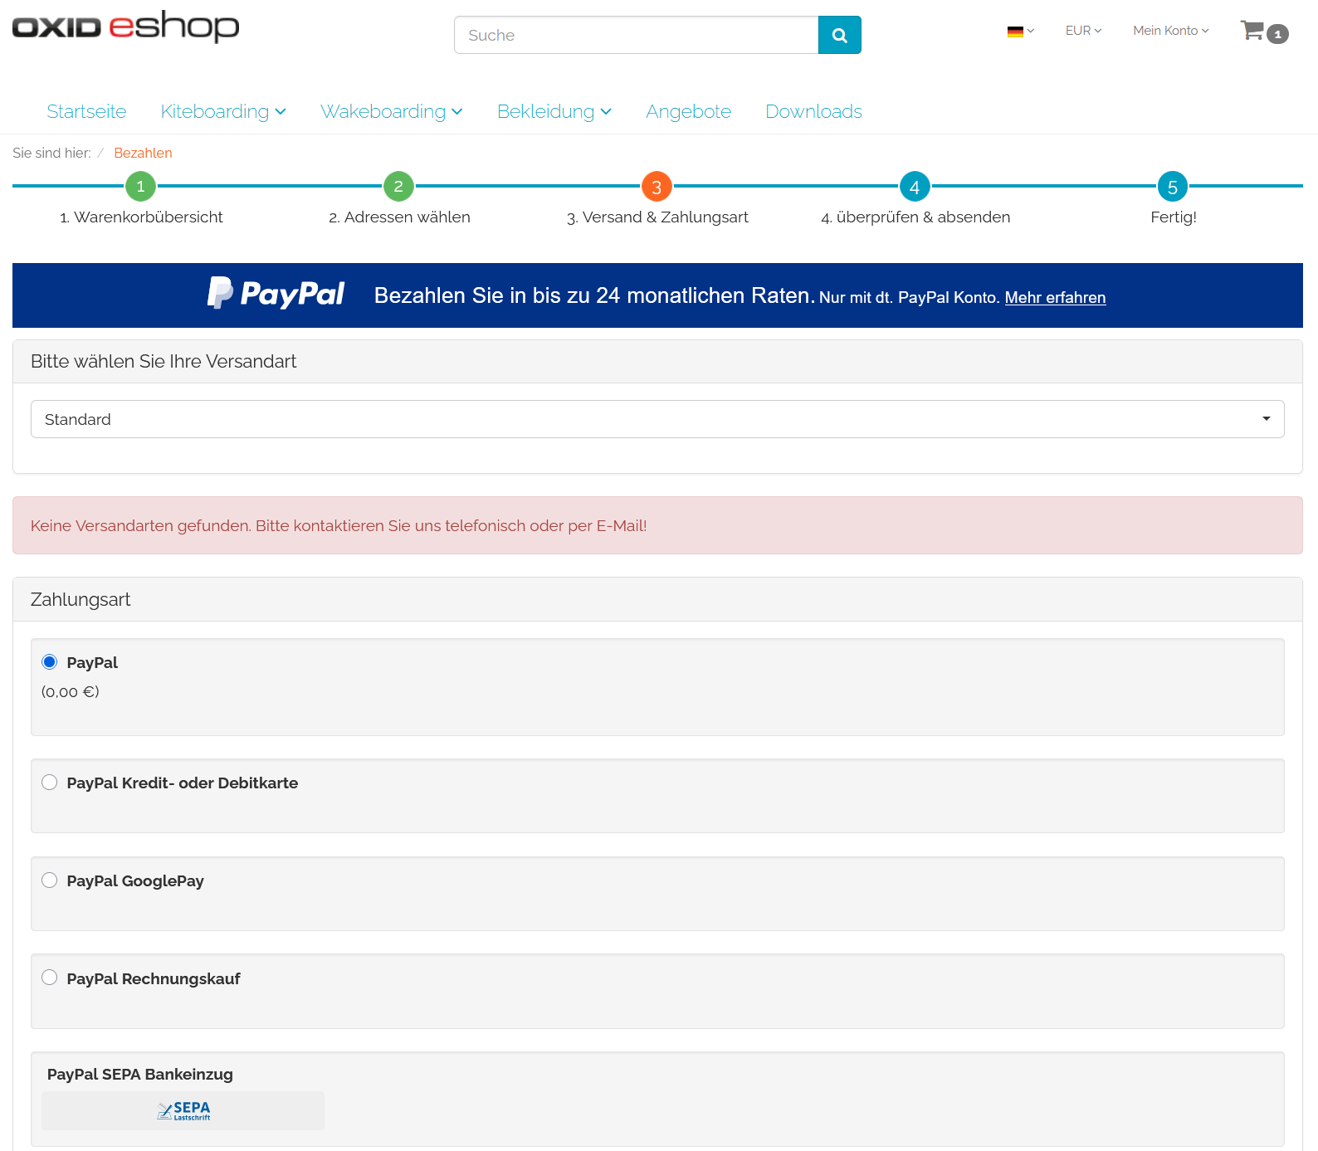Click step 4 circle überprüfen & absenden
This screenshot has width=1318, height=1151.
pyautogui.click(x=914, y=187)
